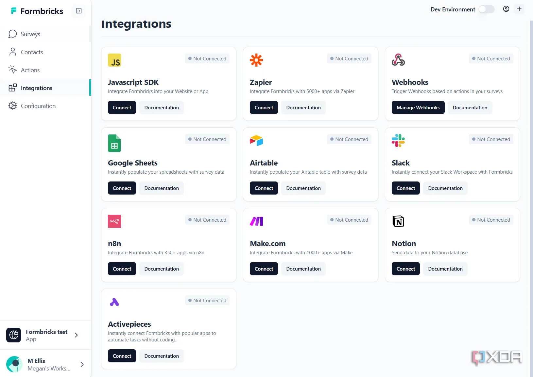
Task: Click the plus icon in top bar
Action: coord(519,9)
